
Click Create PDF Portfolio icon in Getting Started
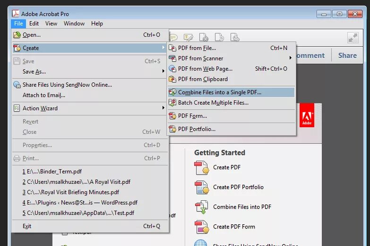(201, 188)
